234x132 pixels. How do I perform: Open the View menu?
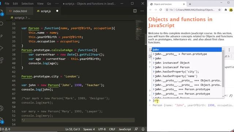(40, 4)
